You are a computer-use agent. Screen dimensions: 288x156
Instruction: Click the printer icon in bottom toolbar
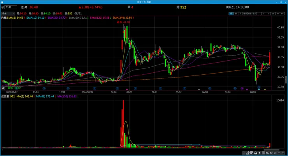[x=255, y=153]
